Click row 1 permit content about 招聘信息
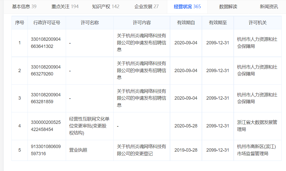This screenshot has width=286, height=171. tap(141, 43)
